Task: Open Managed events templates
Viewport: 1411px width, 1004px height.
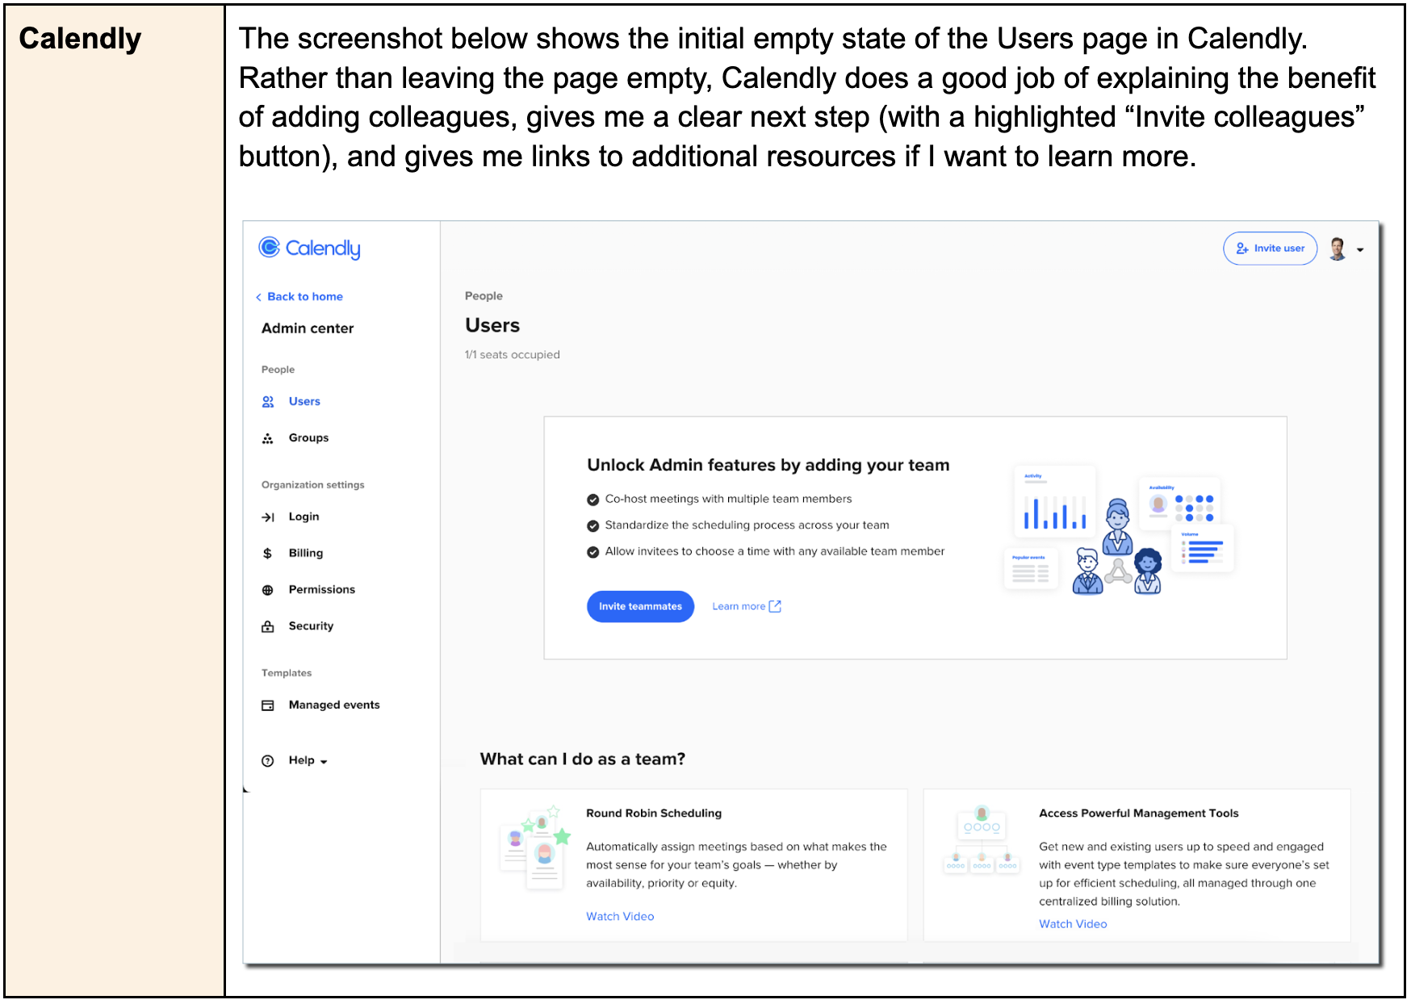Action: 334,705
